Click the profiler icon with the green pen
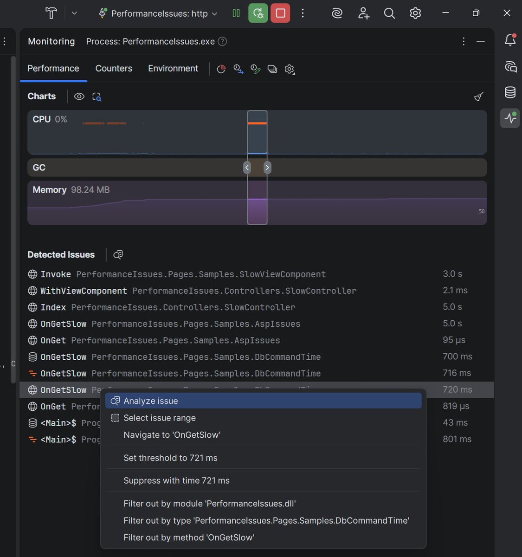 pyautogui.click(x=256, y=69)
